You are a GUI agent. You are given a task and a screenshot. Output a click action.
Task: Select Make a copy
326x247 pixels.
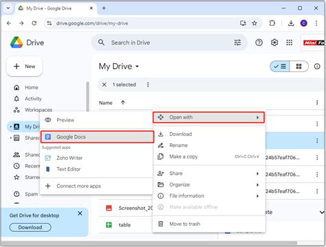(209, 156)
